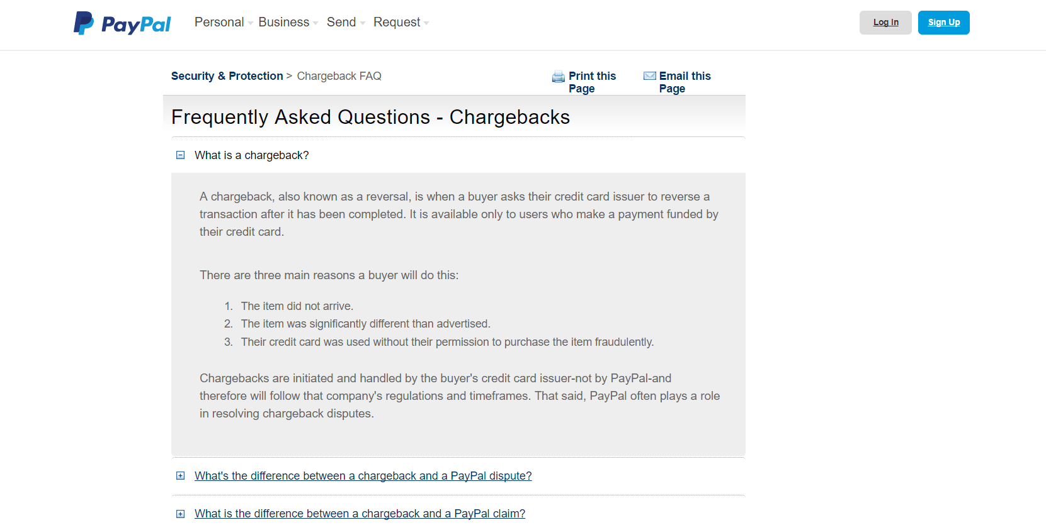Click the printer icon next to Print this Page
The image size is (1046, 530).
coord(558,77)
